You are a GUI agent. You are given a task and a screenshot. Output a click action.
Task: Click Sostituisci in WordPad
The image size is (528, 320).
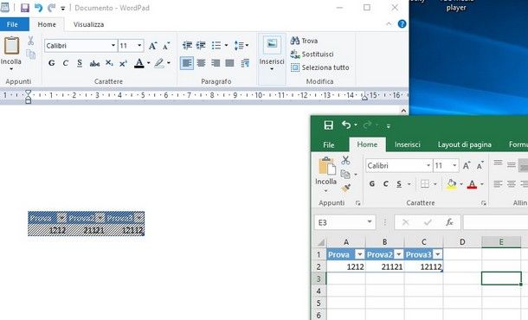[312, 54]
